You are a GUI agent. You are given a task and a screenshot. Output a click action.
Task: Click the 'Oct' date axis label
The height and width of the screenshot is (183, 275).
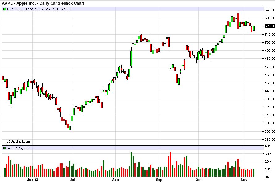click(199, 180)
